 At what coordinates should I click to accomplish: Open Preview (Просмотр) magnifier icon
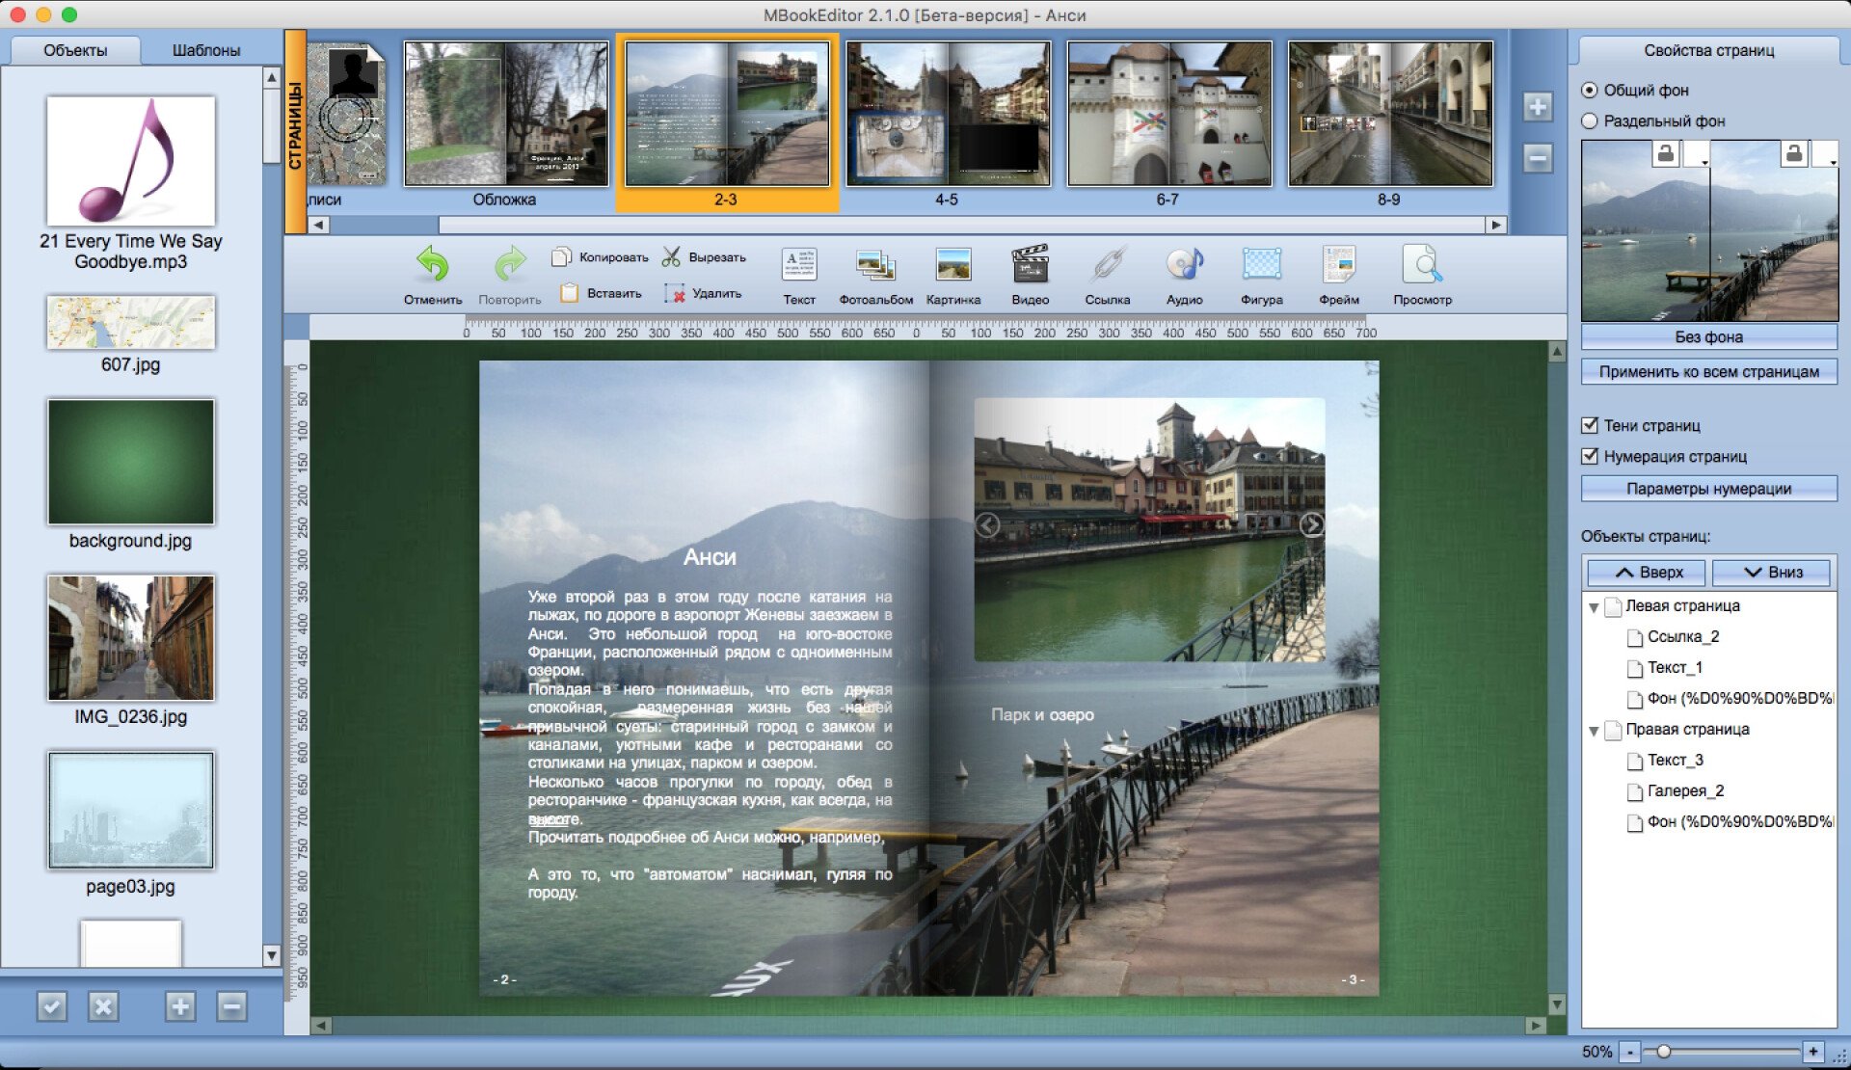click(1422, 265)
